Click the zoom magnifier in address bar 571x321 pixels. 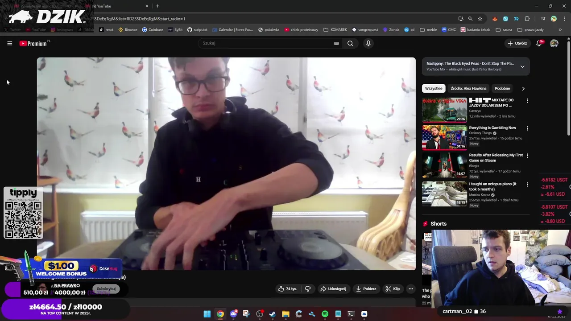[x=470, y=19]
